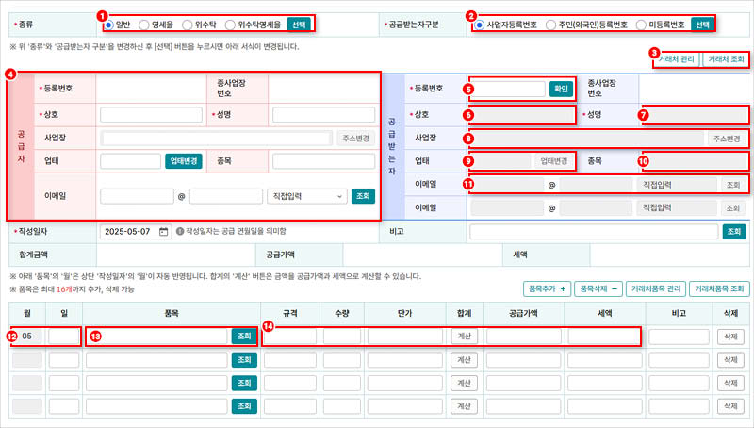Click 작성일자 date field 2025-05-07
This screenshot has width=754, height=428.
click(x=136, y=232)
